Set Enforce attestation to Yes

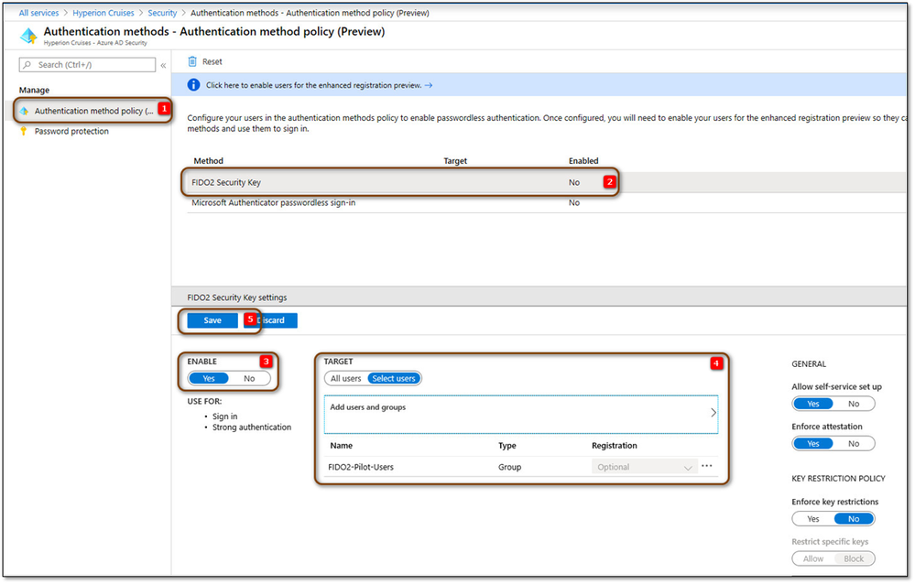(x=813, y=444)
